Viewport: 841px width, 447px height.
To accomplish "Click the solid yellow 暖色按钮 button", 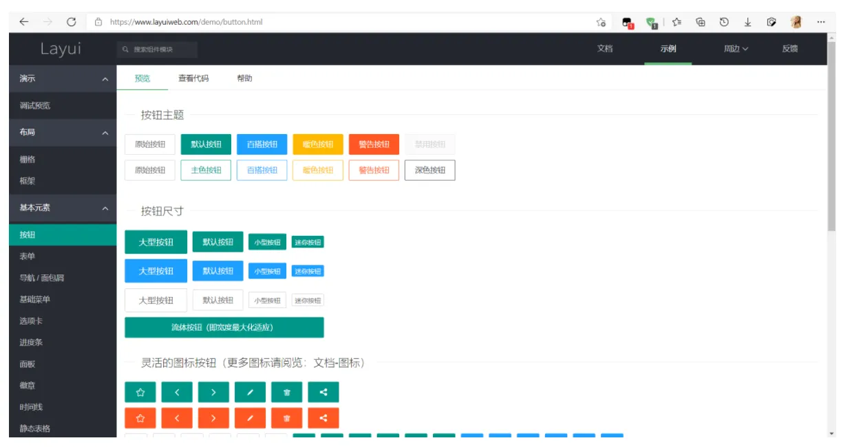I will coord(318,144).
